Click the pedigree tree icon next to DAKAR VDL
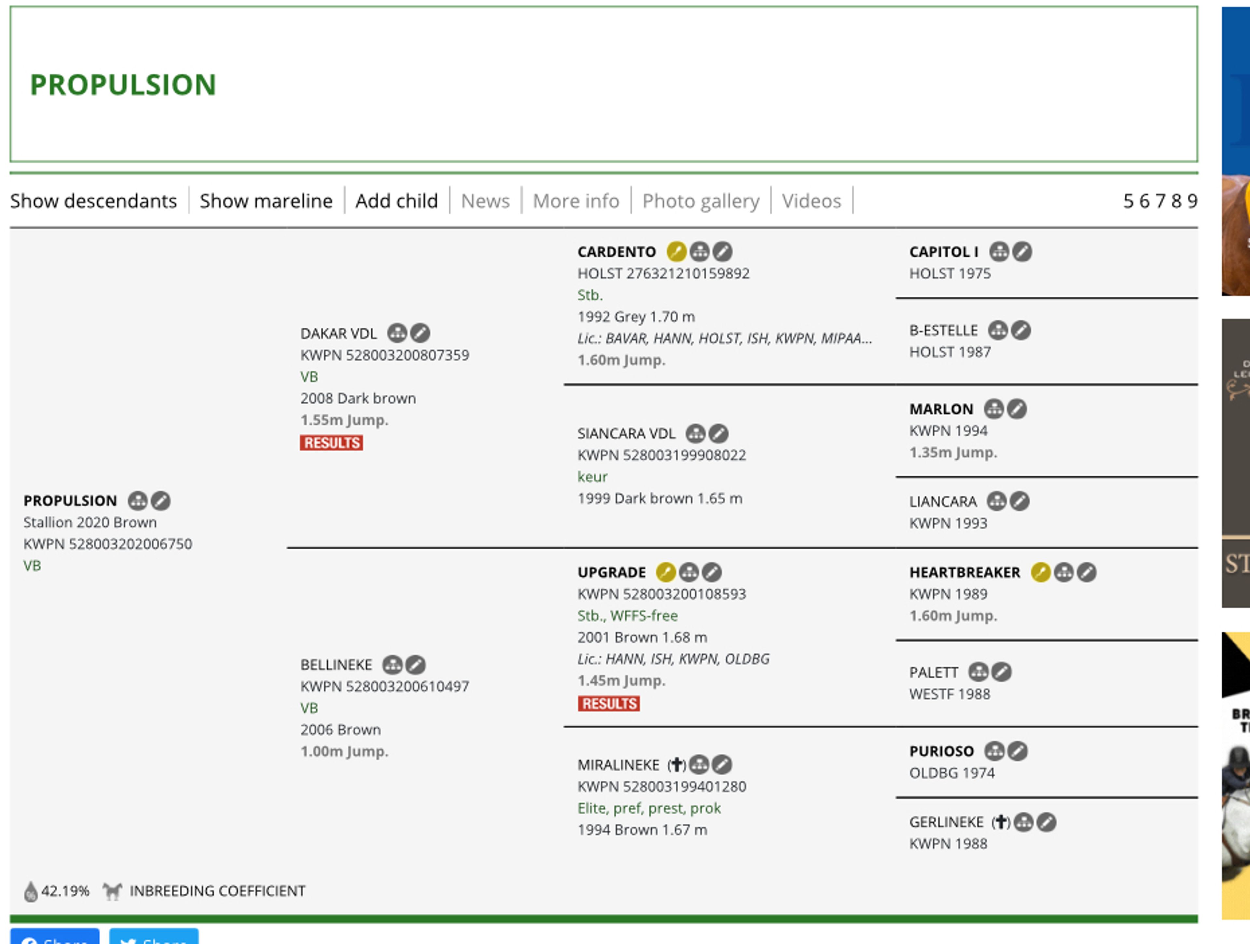Viewport: 1250px width, 944px height. 397,333
